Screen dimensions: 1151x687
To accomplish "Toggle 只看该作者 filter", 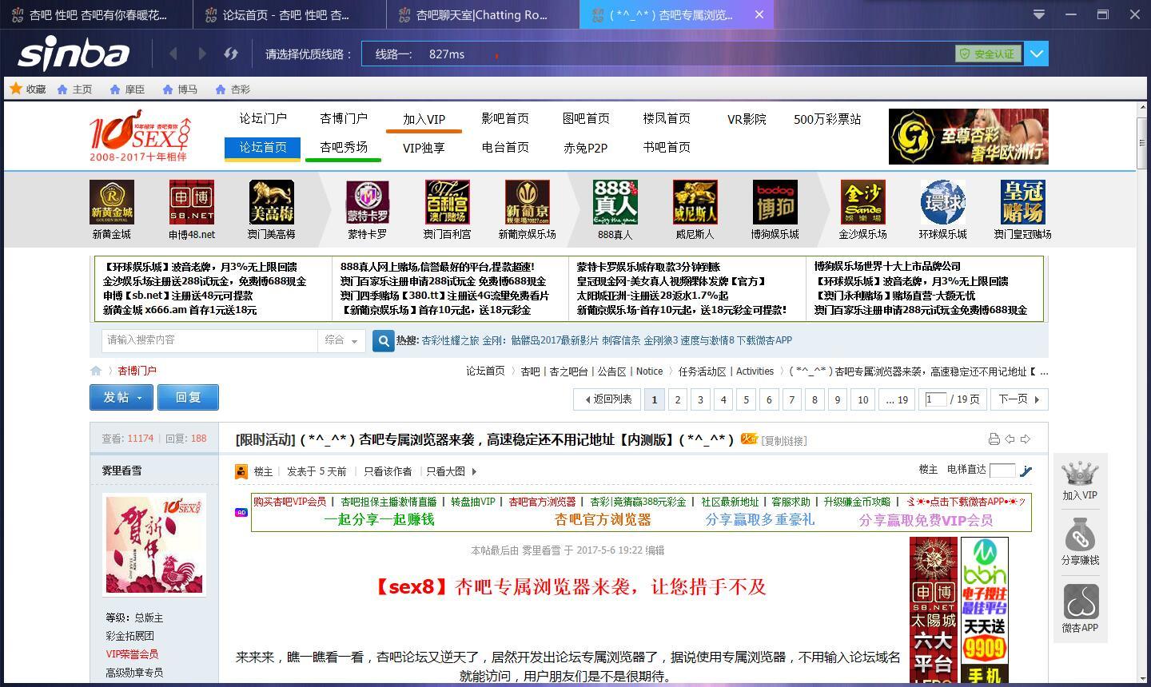I will 388,471.
